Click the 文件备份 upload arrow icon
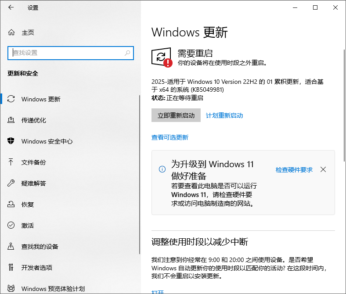Screen dimensions: 346x294 (11, 162)
